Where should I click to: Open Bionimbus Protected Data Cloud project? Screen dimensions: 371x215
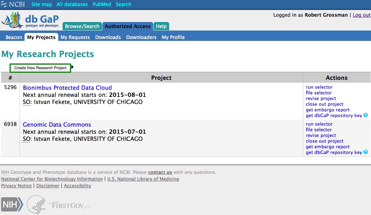pos(67,88)
